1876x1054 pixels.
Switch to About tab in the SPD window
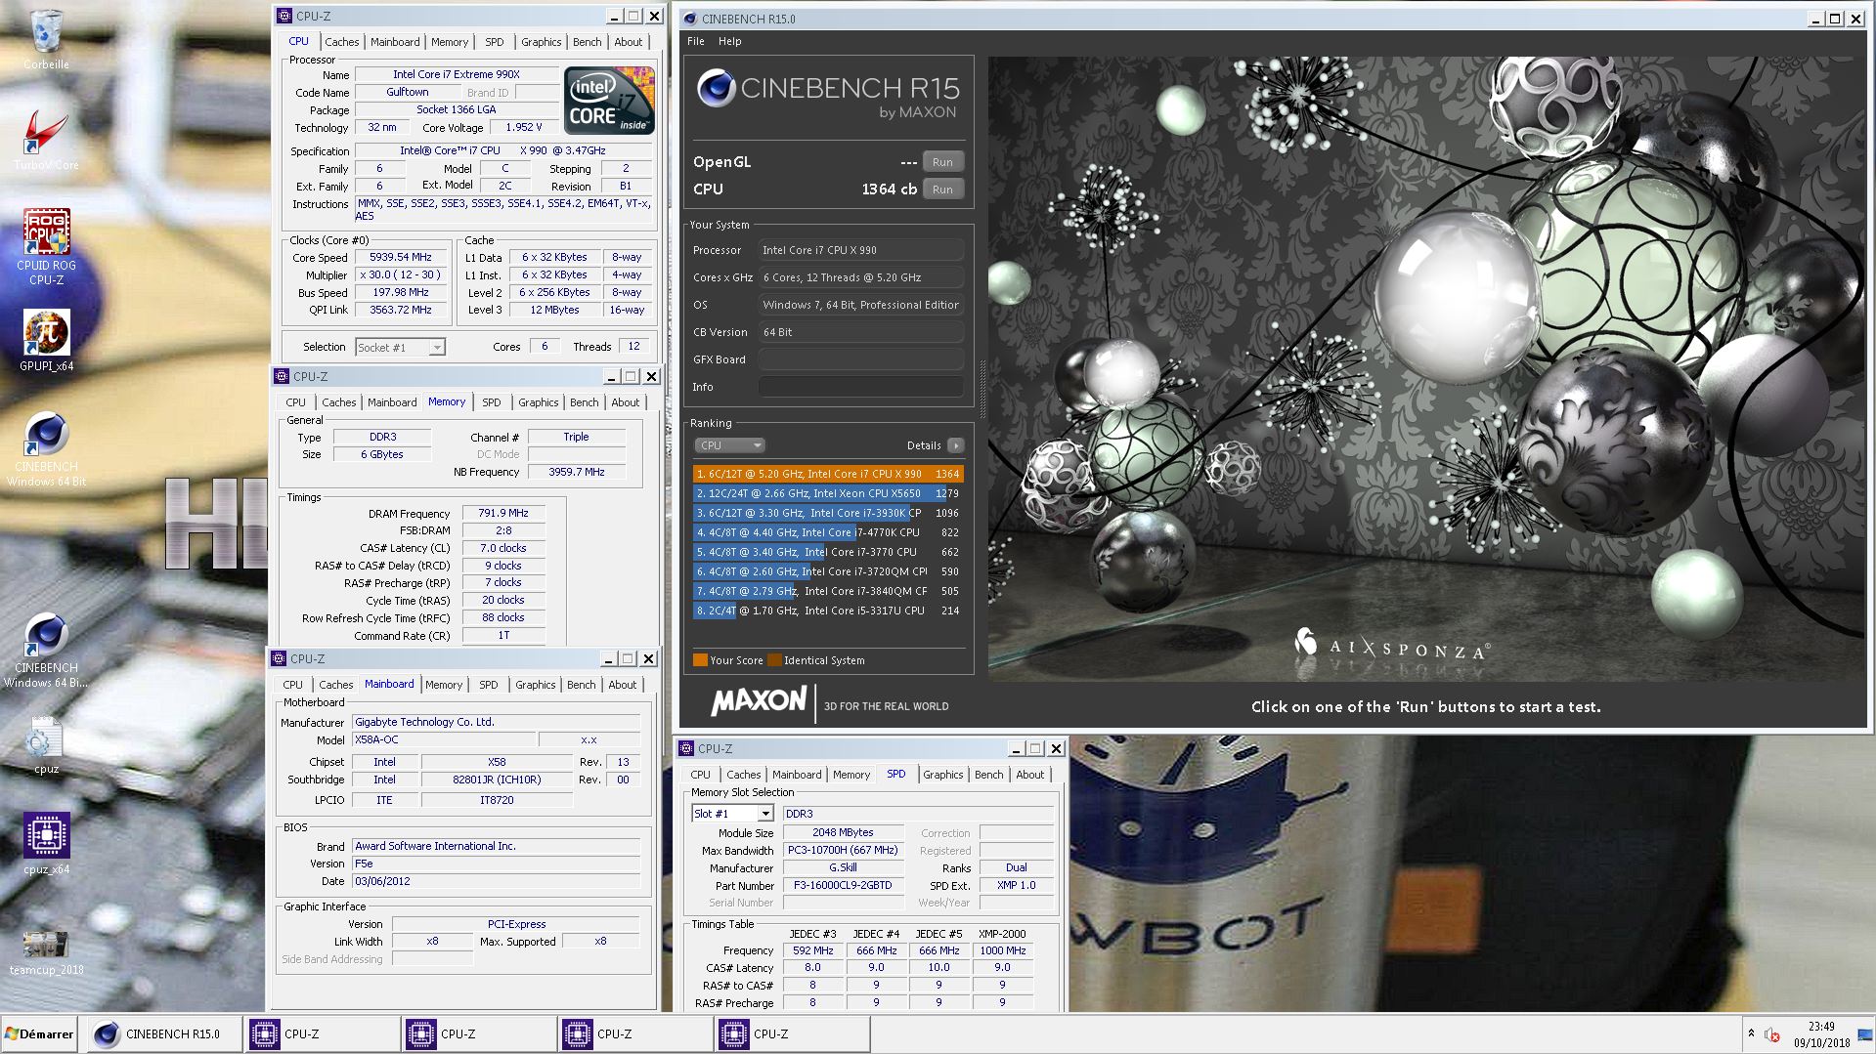point(1030,775)
